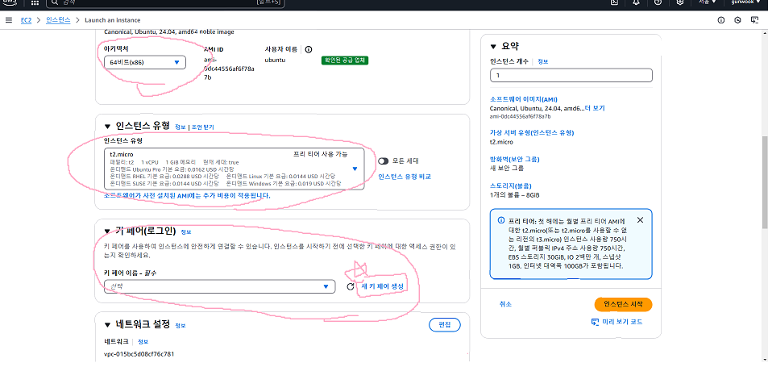768x367 pixels.
Task: Click the 새 보안 그룹 summary text
Action: pos(506,168)
